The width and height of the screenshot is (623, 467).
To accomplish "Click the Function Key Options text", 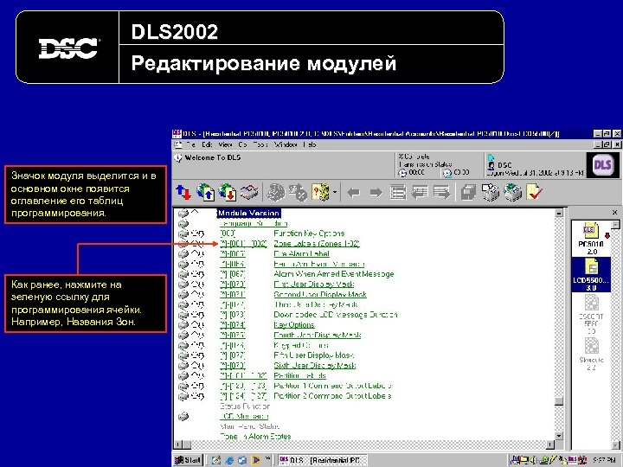I will pyautogui.click(x=309, y=233).
